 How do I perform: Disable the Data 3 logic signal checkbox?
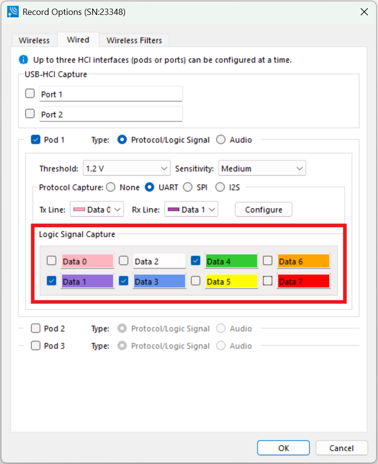123,281
